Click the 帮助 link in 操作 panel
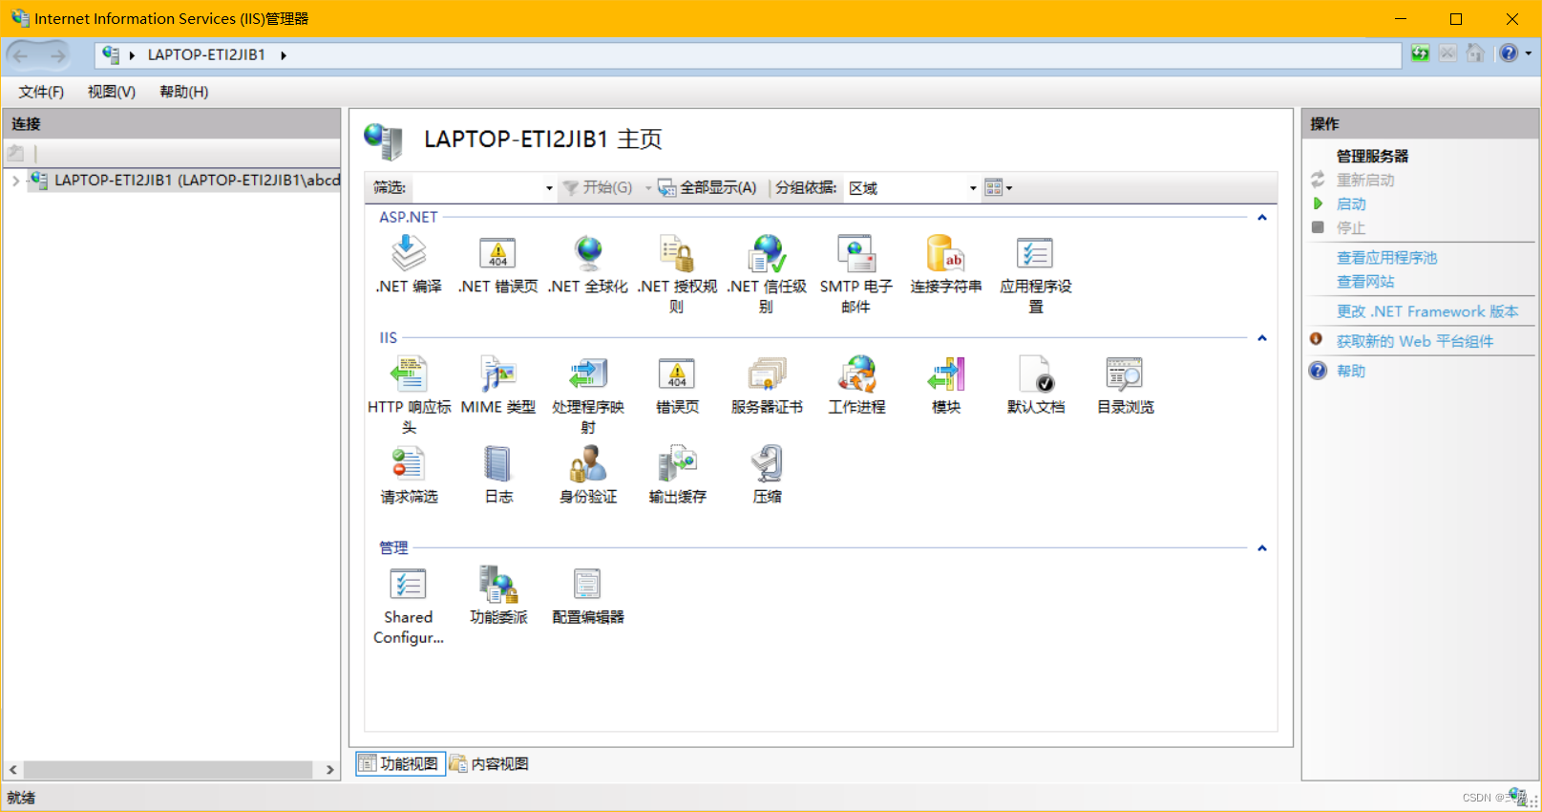The width and height of the screenshot is (1542, 812). click(1351, 371)
